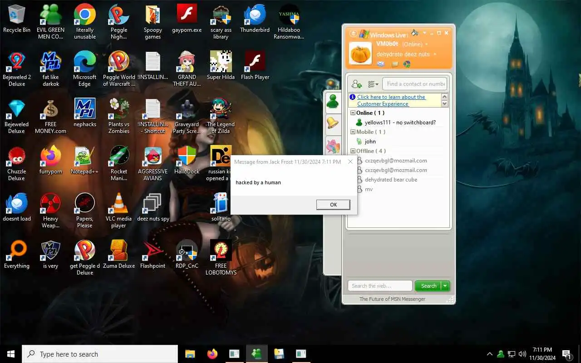This screenshot has width=581, height=363.
Task: Open the personal message dropdown arrow
Action: (435, 54)
